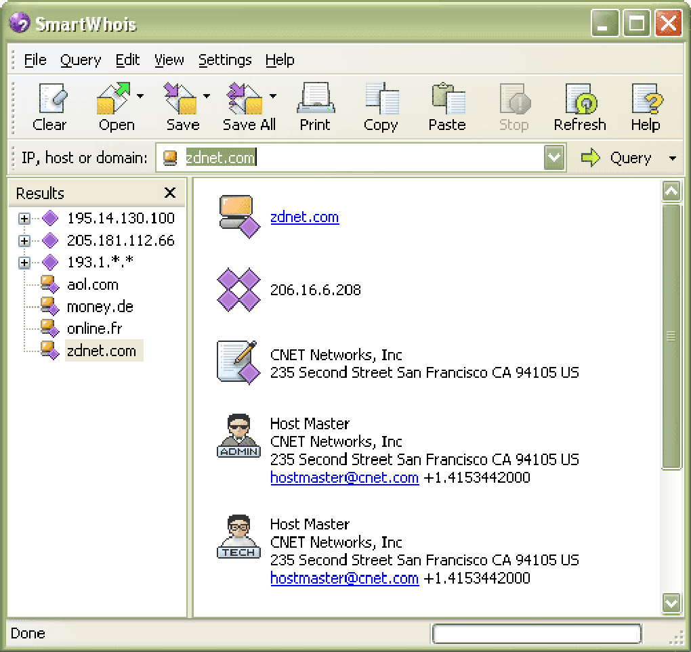The width and height of the screenshot is (691, 652).
Task: Click the vertical scrollbar thumb
Action: click(671, 336)
